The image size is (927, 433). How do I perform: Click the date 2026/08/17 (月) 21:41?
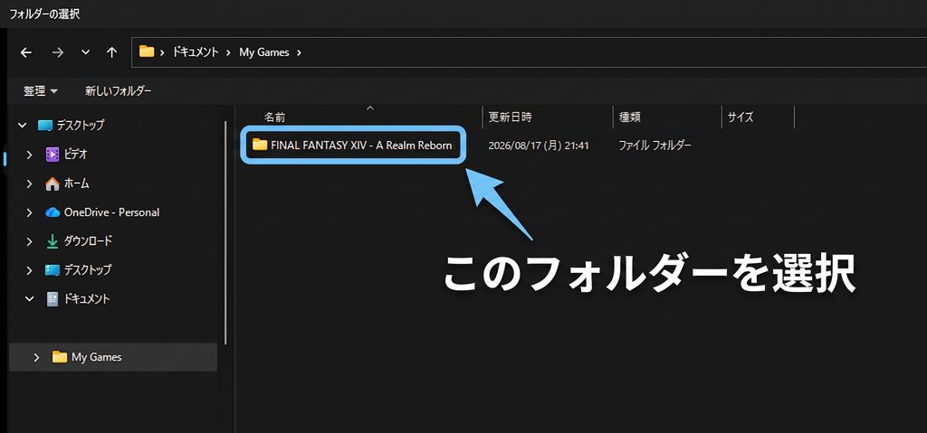(539, 146)
